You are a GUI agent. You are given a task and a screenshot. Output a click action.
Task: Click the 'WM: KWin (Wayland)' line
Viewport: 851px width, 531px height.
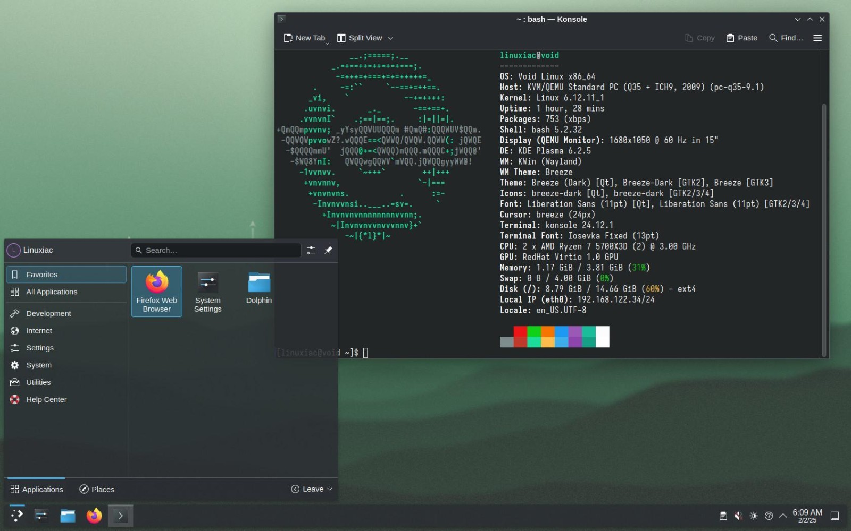[x=540, y=161]
